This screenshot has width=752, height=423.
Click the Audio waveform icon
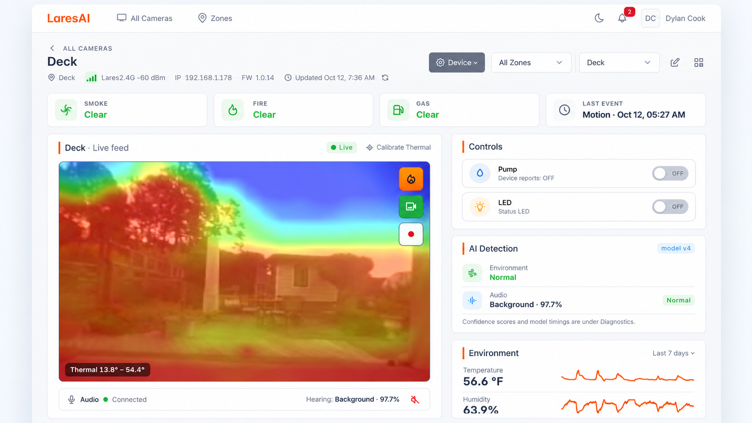pos(472,300)
